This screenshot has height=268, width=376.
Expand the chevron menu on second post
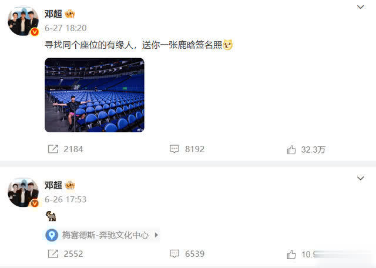click(361, 178)
